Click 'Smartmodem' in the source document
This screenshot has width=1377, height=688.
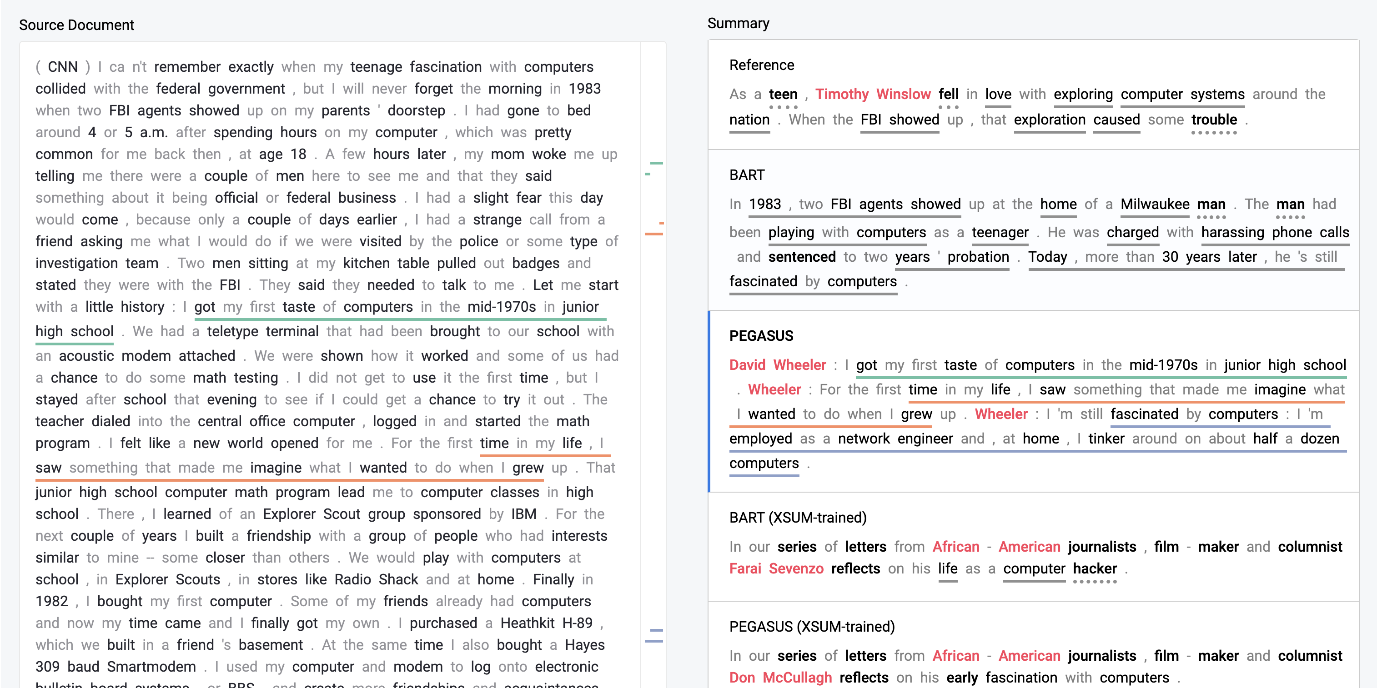[x=151, y=667]
